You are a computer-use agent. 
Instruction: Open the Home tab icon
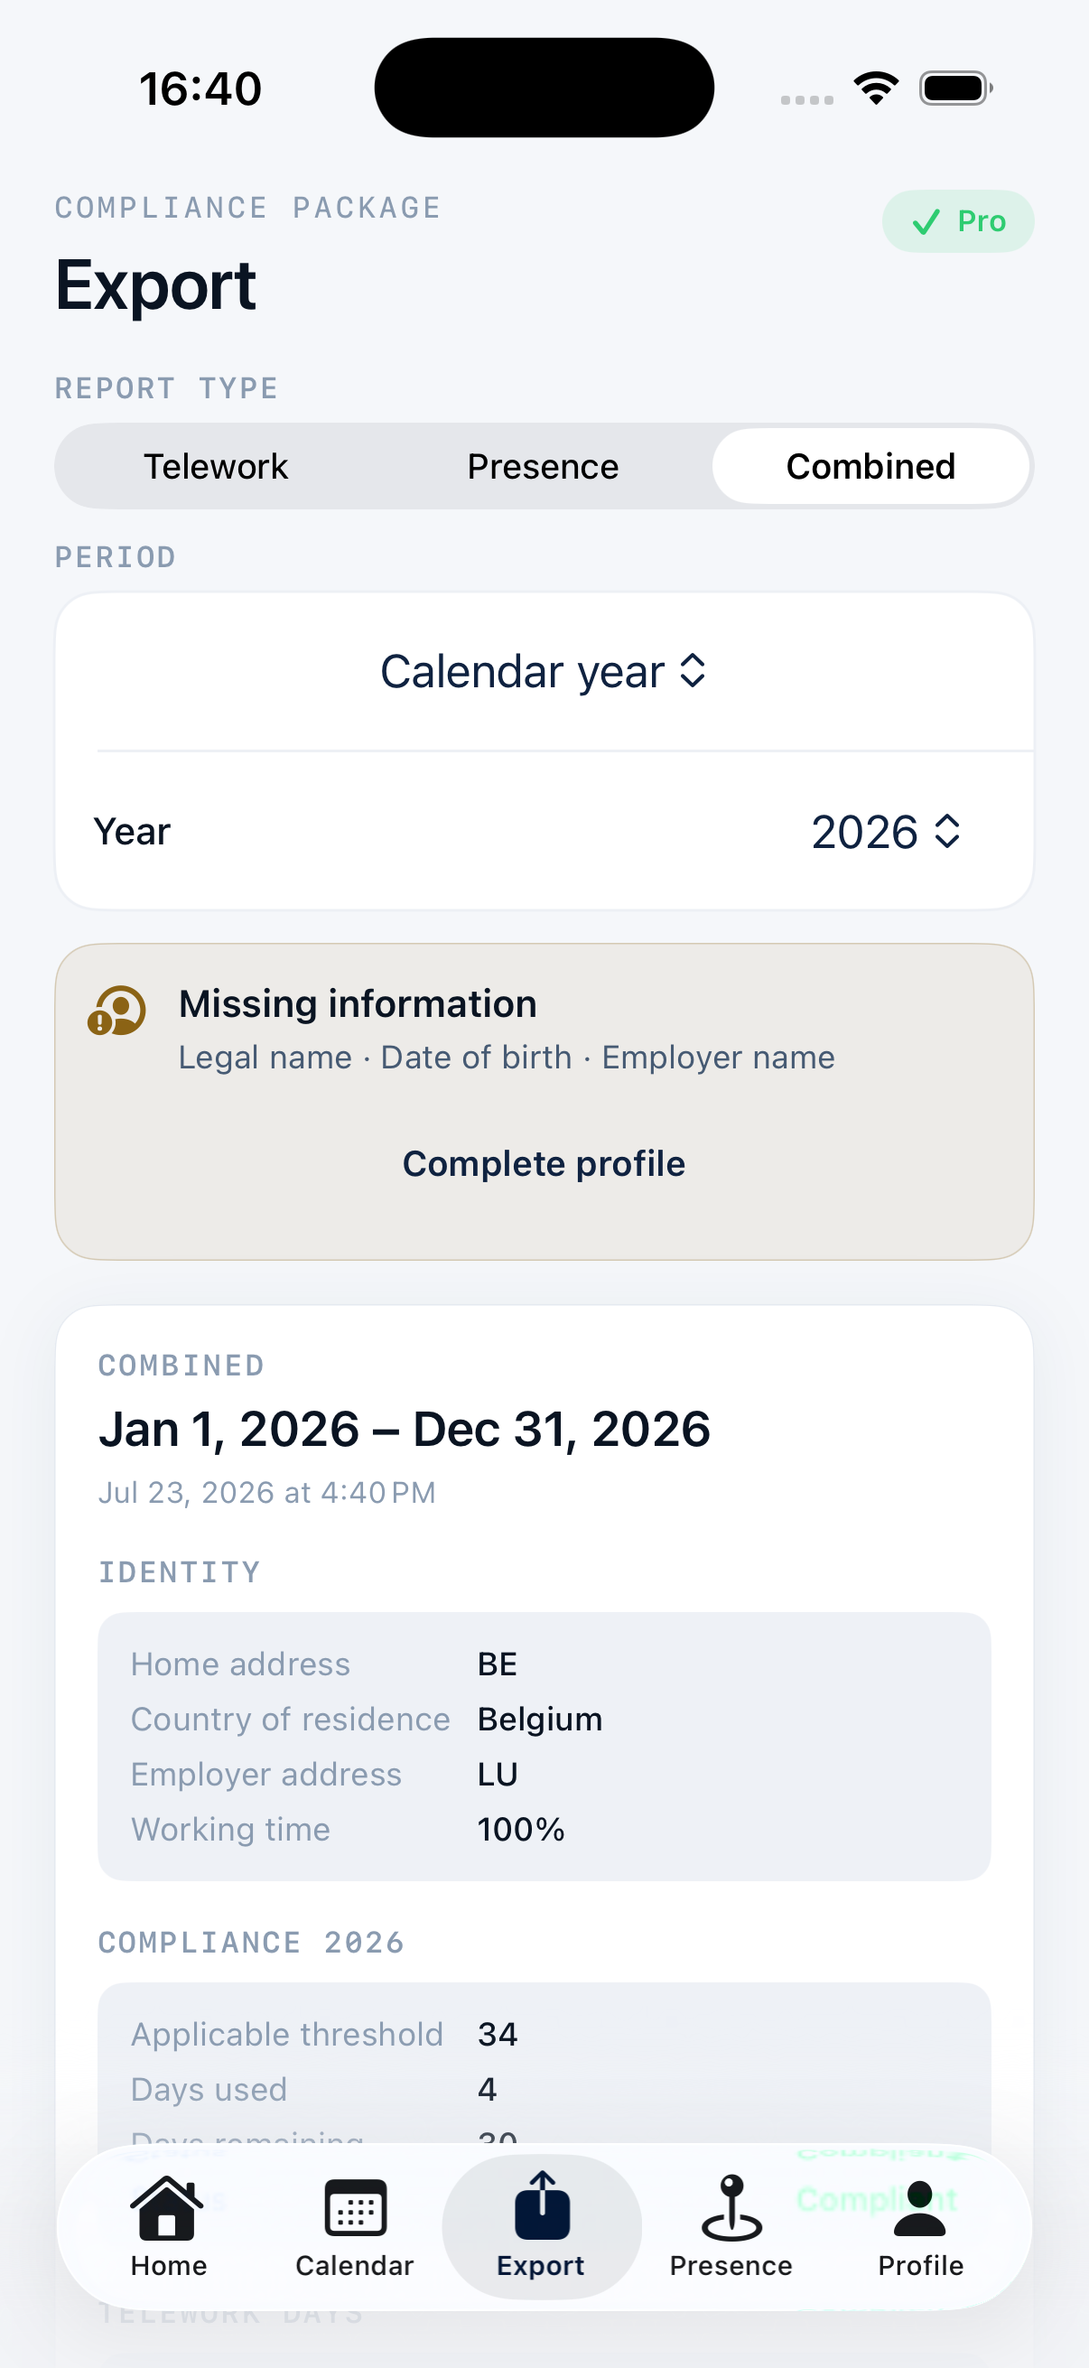(167, 2207)
